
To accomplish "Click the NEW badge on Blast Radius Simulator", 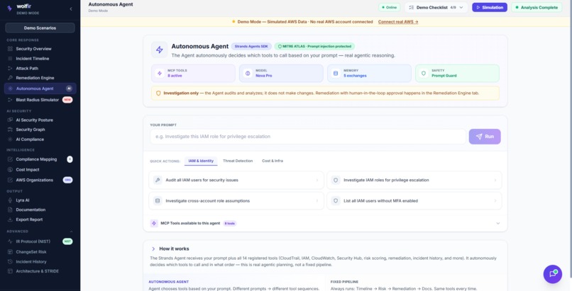I will click(67, 100).
